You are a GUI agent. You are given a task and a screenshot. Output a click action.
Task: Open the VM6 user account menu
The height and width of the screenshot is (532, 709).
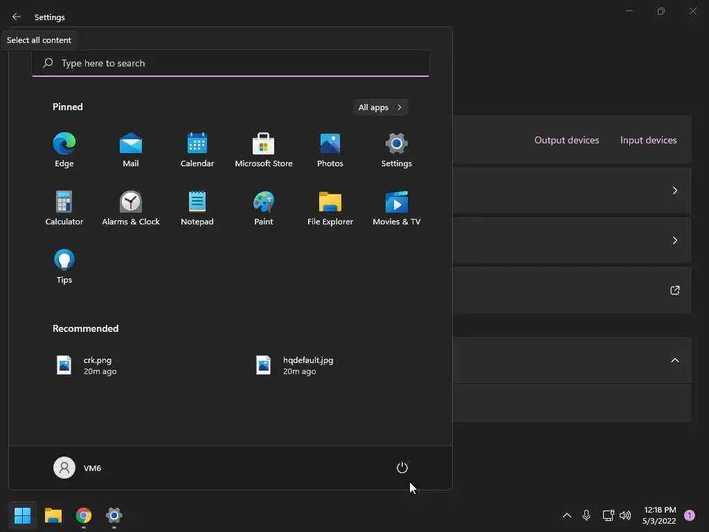[x=78, y=468]
